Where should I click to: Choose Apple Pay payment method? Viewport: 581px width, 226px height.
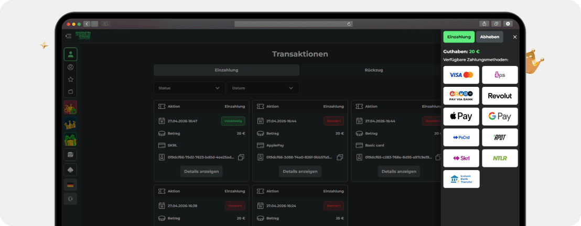coord(461,117)
